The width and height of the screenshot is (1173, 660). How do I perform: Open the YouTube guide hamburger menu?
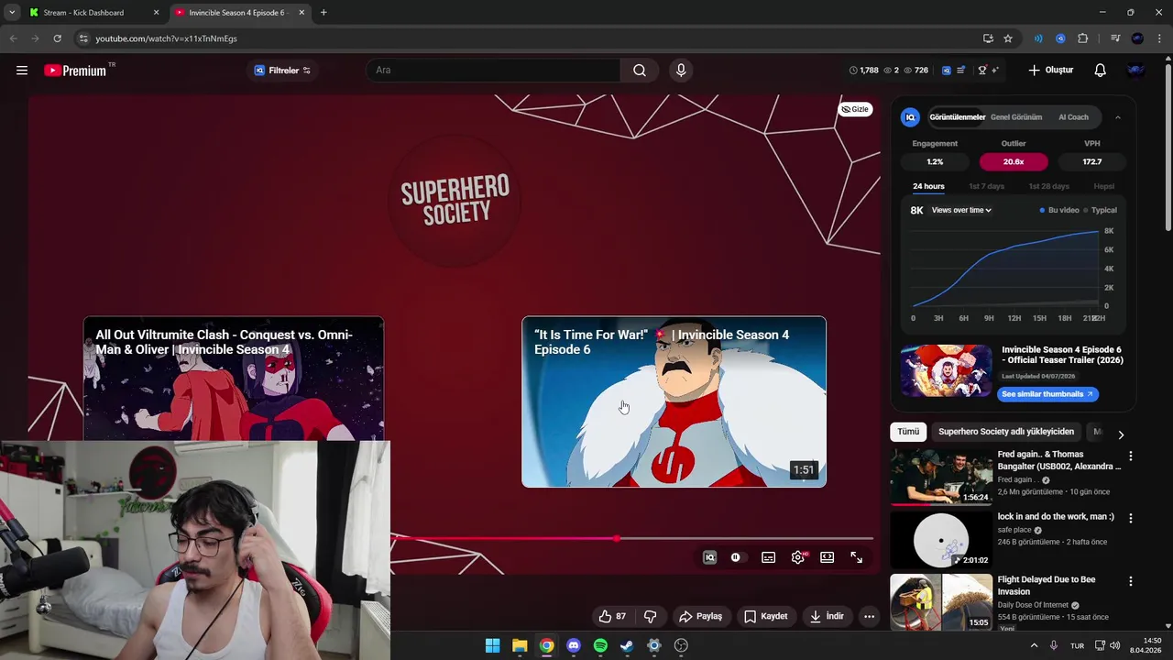pyautogui.click(x=22, y=71)
